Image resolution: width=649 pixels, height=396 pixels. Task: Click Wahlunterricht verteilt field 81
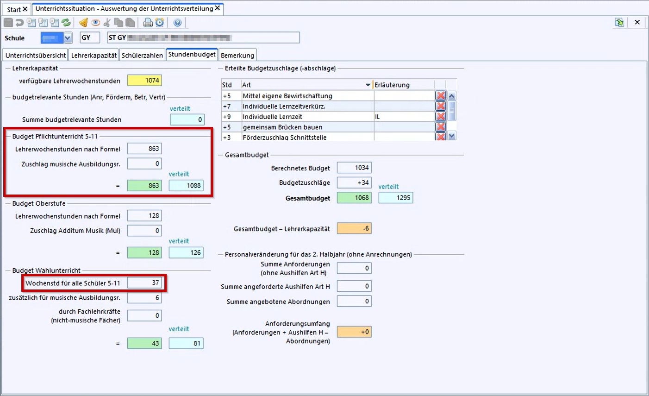pyautogui.click(x=186, y=343)
